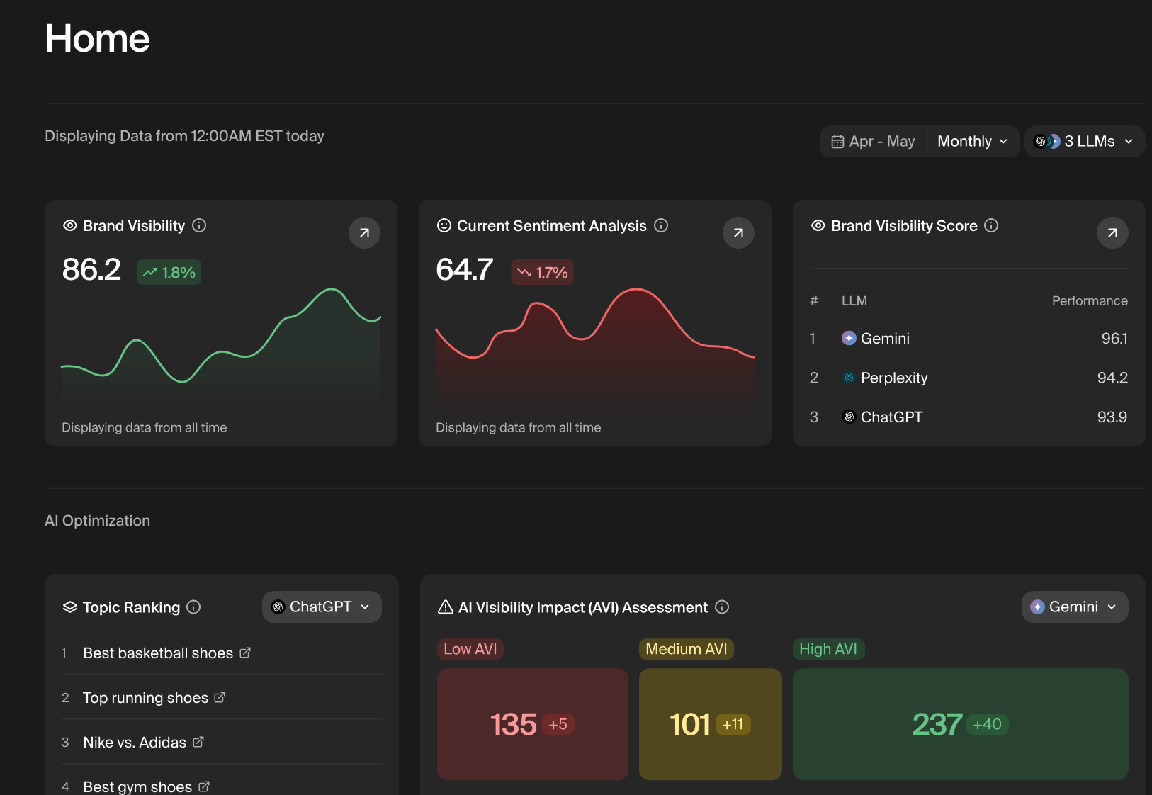1152x795 pixels.
Task: Open Brand Visibility card expand arrow
Action: click(364, 233)
